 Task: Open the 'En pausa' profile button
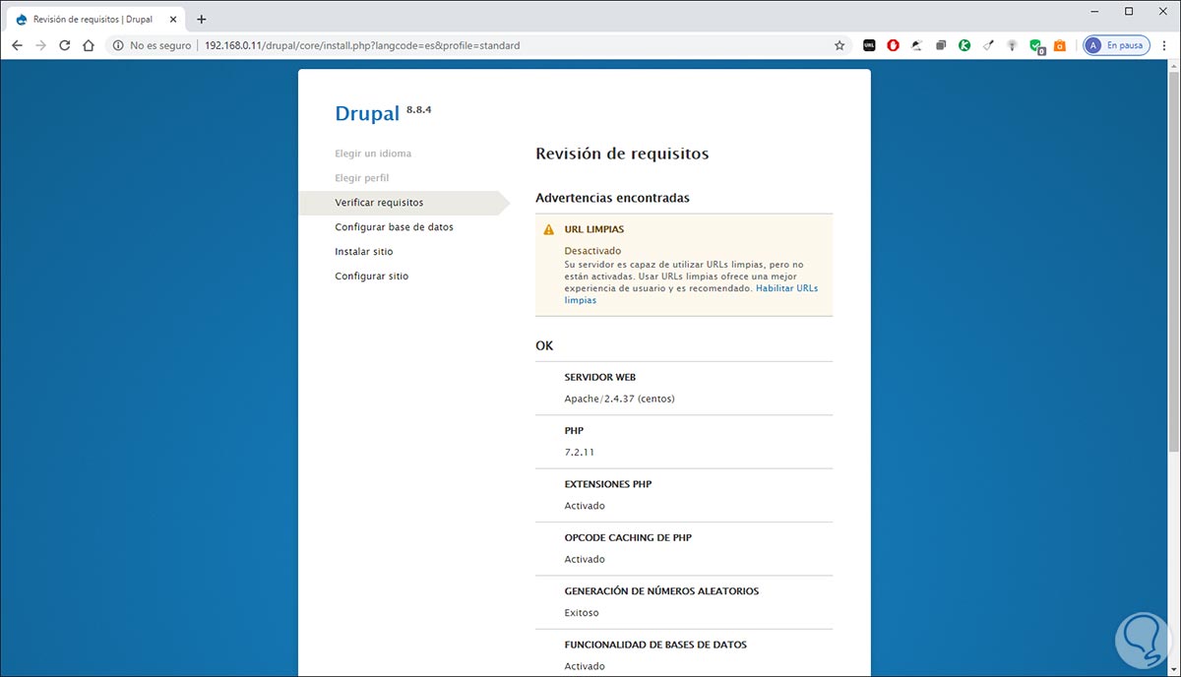pyautogui.click(x=1116, y=45)
